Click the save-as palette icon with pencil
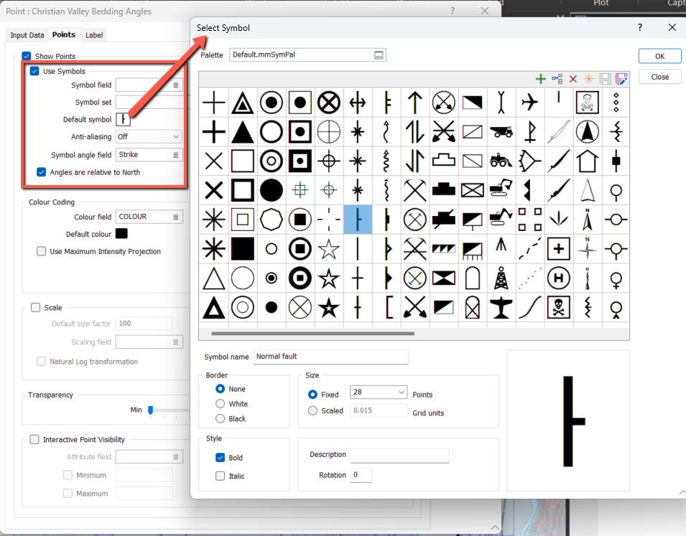This screenshot has height=536, width=686. [621, 79]
